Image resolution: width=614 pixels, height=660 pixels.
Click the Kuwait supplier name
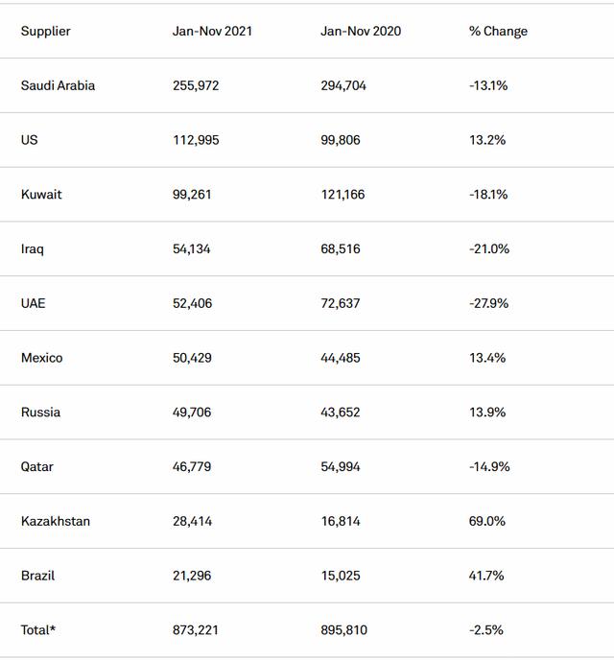(41, 194)
